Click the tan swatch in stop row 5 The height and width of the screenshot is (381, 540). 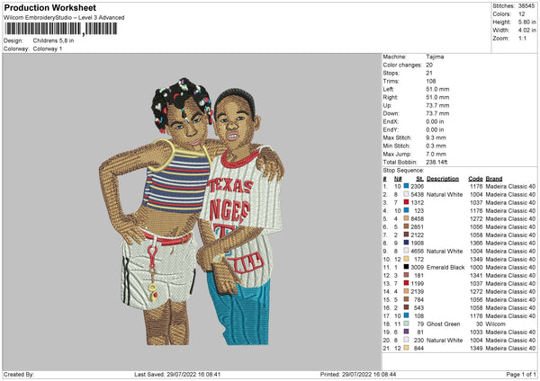pyautogui.click(x=407, y=218)
